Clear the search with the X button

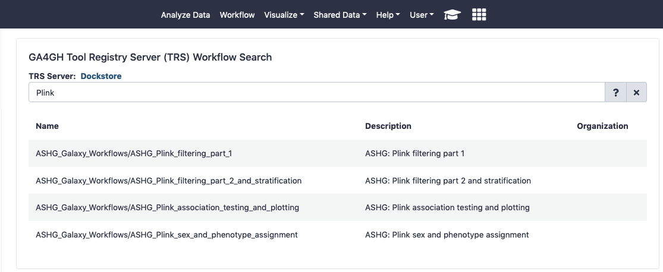636,93
